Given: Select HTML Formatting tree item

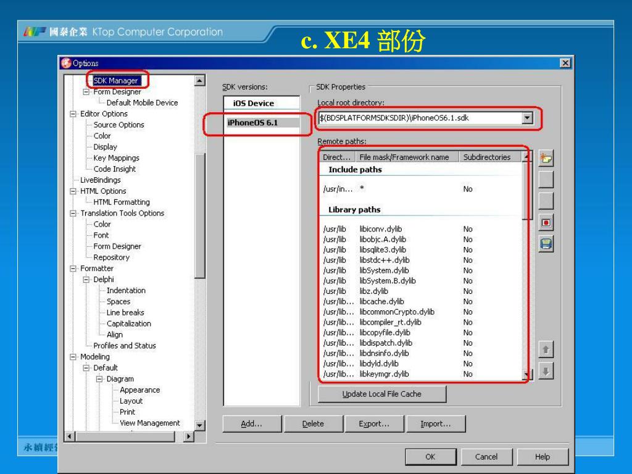Looking at the screenshot, I should tap(122, 202).
